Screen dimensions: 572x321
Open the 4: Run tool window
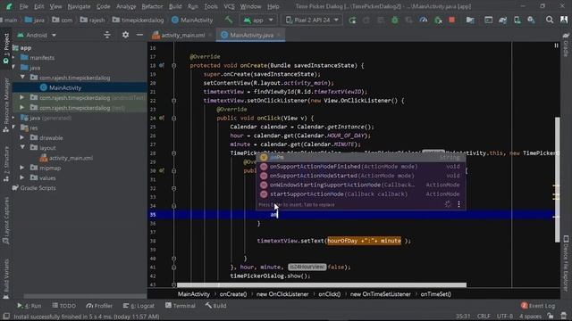tap(29, 305)
